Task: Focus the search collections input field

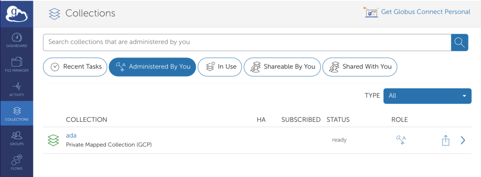Action: coord(247,42)
